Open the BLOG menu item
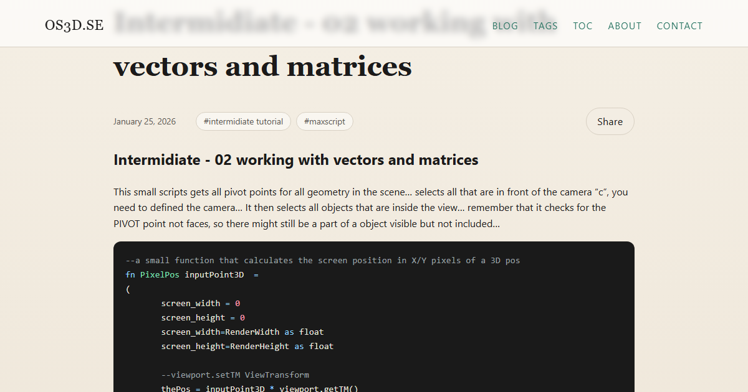The height and width of the screenshot is (392, 748). point(504,26)
